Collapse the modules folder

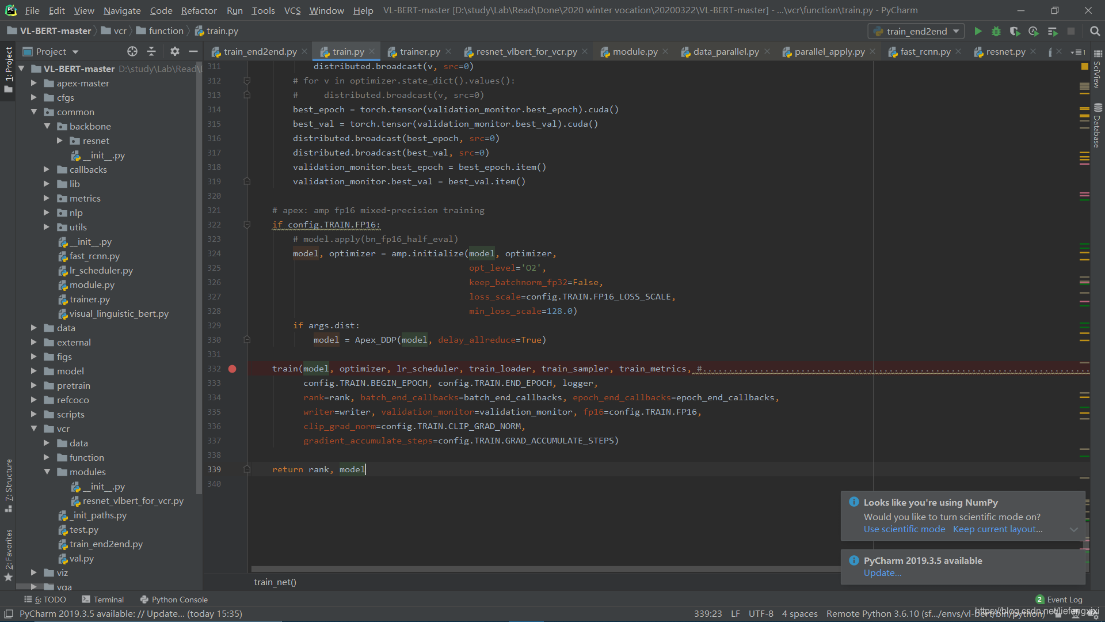[x=47, y=472]
